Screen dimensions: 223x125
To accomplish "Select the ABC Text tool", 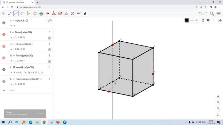I will coord(79,14).
